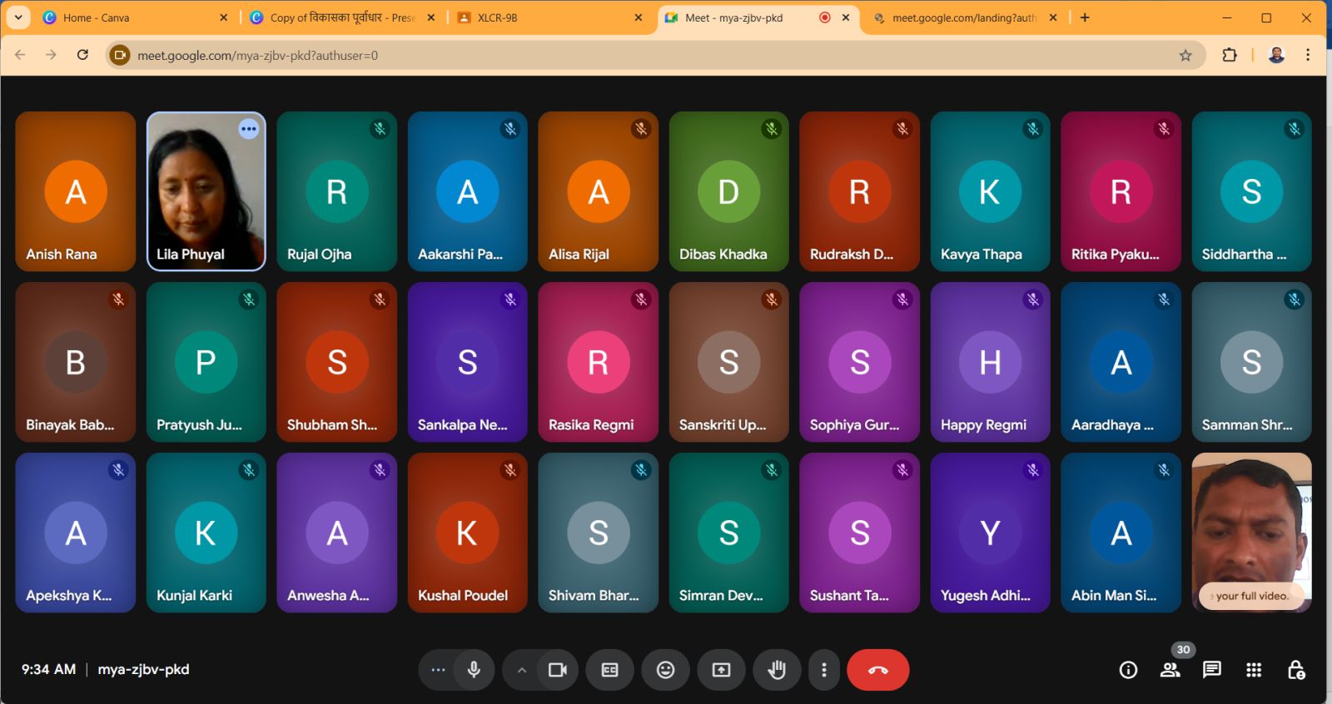The height and width of the screenshot is (704, 1332).
Task: Open Host controls lock icon
Action: 1296,670
